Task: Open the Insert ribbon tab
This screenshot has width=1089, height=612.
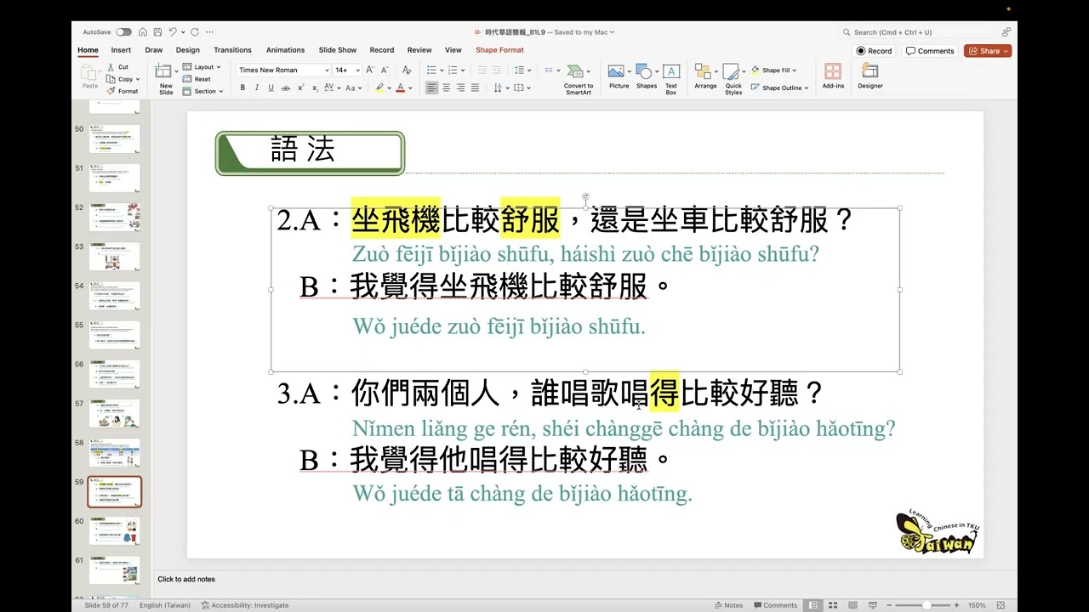Action: 121,50
